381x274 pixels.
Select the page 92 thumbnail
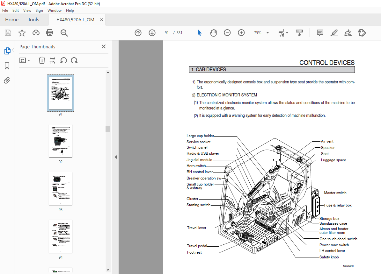coord(61,141)
